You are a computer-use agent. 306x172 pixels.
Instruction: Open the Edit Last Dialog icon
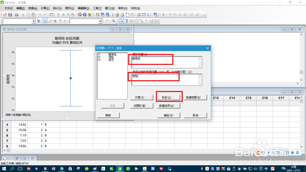(51, 14)
